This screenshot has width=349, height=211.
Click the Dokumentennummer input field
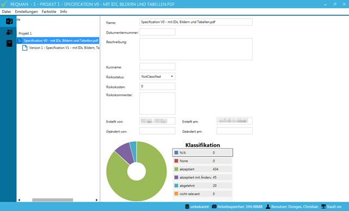pos(157,32)
